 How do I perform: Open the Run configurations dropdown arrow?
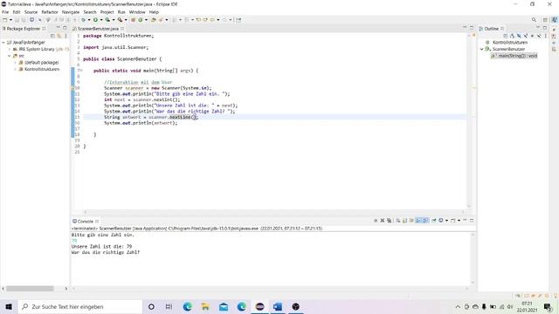(101, 20)
